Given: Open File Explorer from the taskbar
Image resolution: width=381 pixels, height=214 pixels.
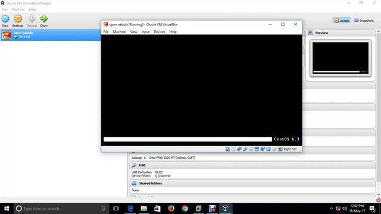Looking at the screenshot, I should 144,209.
